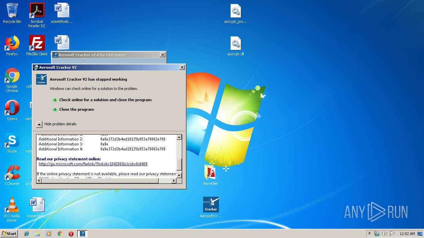Open FileZilla Client shortcut
Viewport: 424px width, 238px height.
click(37, 46)
